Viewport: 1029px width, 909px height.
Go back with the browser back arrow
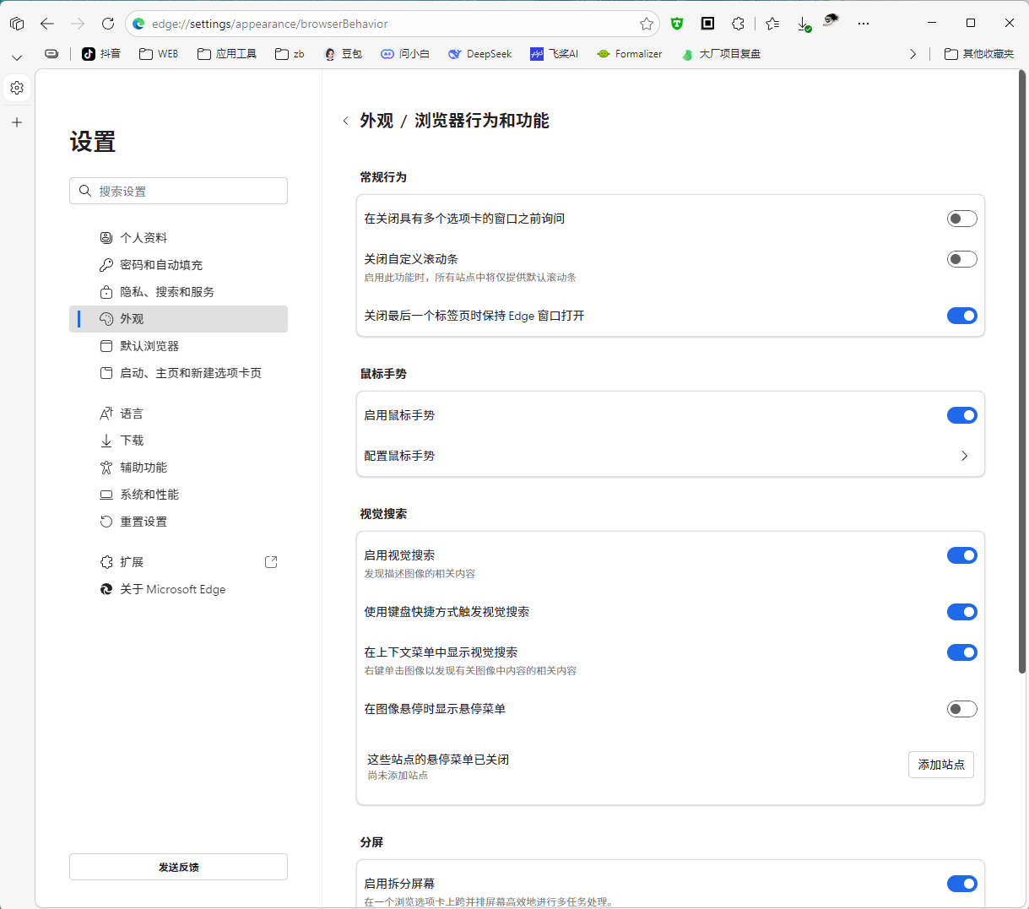point(47,24)
